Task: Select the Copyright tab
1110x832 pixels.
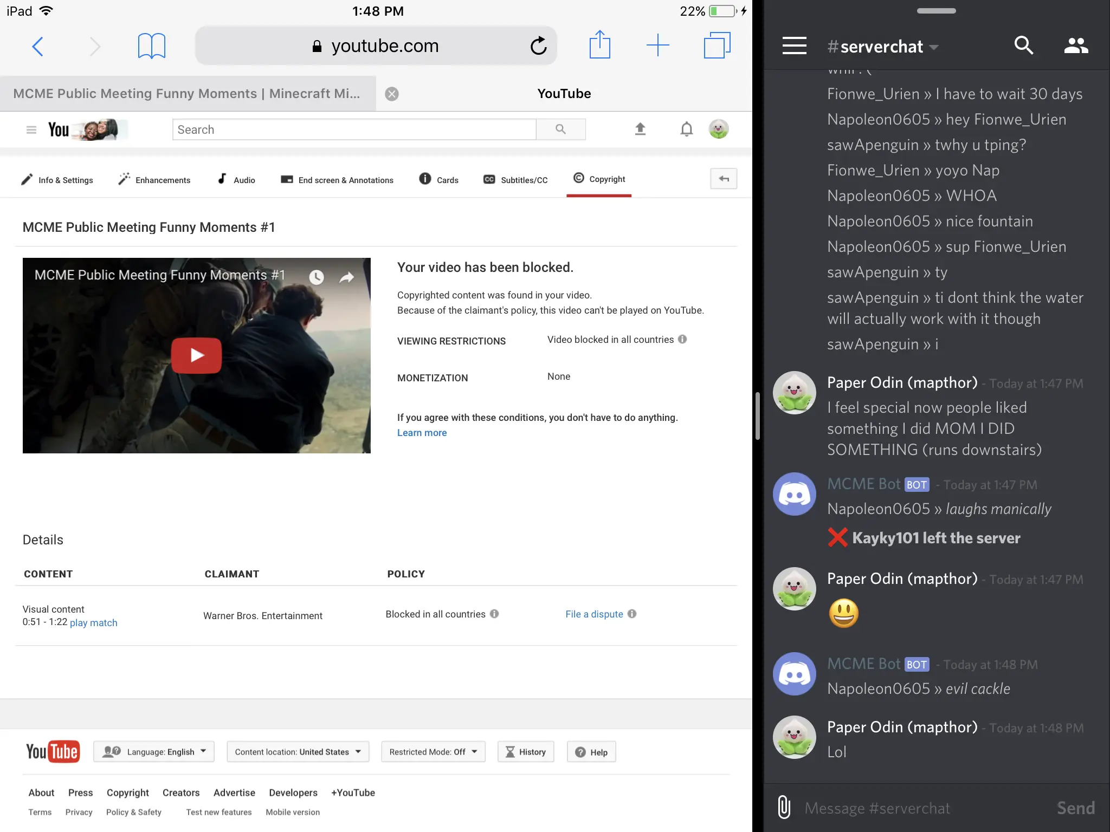Action: coord(599,179)
